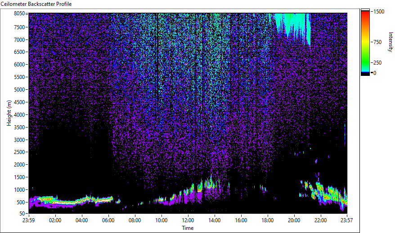The height and width of the screenshot is (233, 395).
Task: Select the 7500 height axis label
Action: pyautogui.click(x=19, y=27)
